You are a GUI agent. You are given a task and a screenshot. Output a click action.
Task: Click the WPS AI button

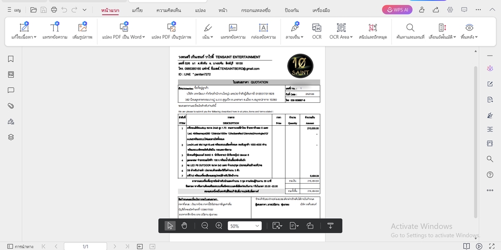[x=397, y=10]
